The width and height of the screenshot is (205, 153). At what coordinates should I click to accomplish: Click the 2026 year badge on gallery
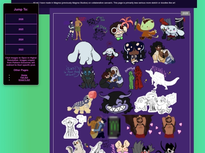click(185, 13)
